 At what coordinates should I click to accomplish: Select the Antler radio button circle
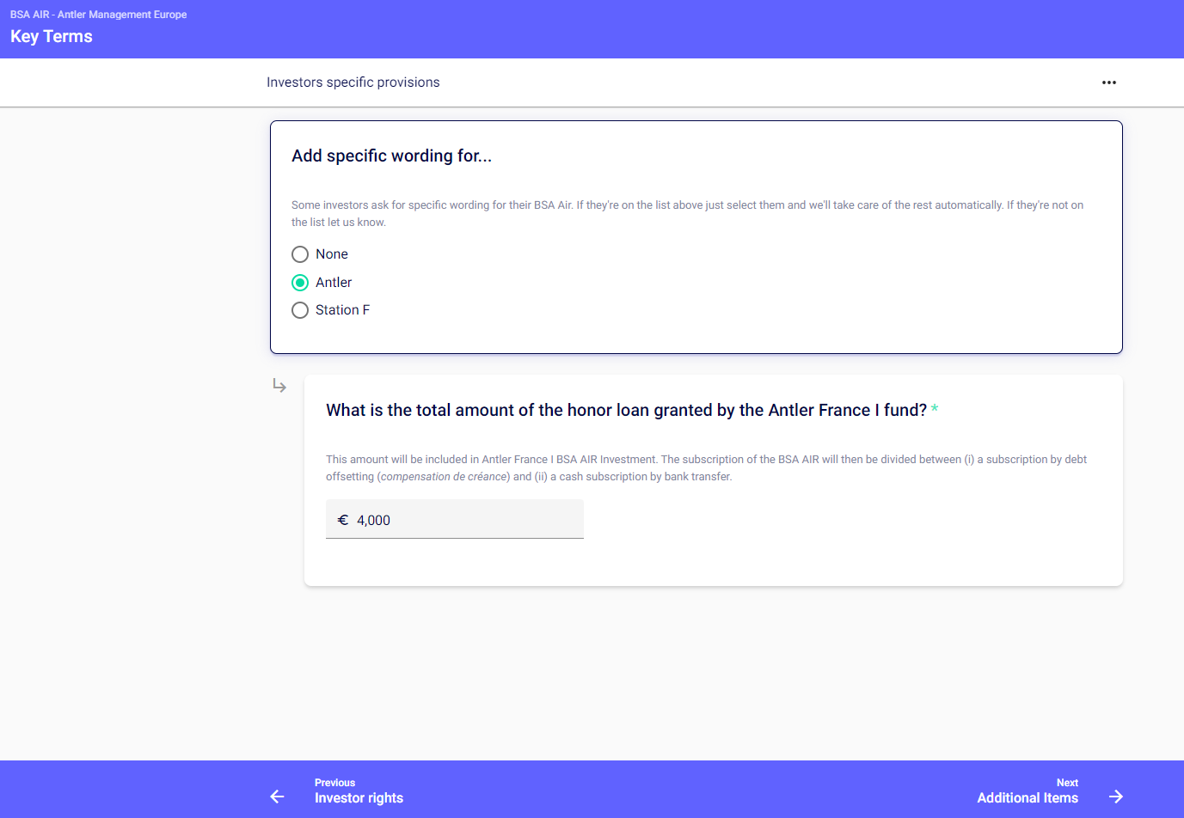click(300, 283)
